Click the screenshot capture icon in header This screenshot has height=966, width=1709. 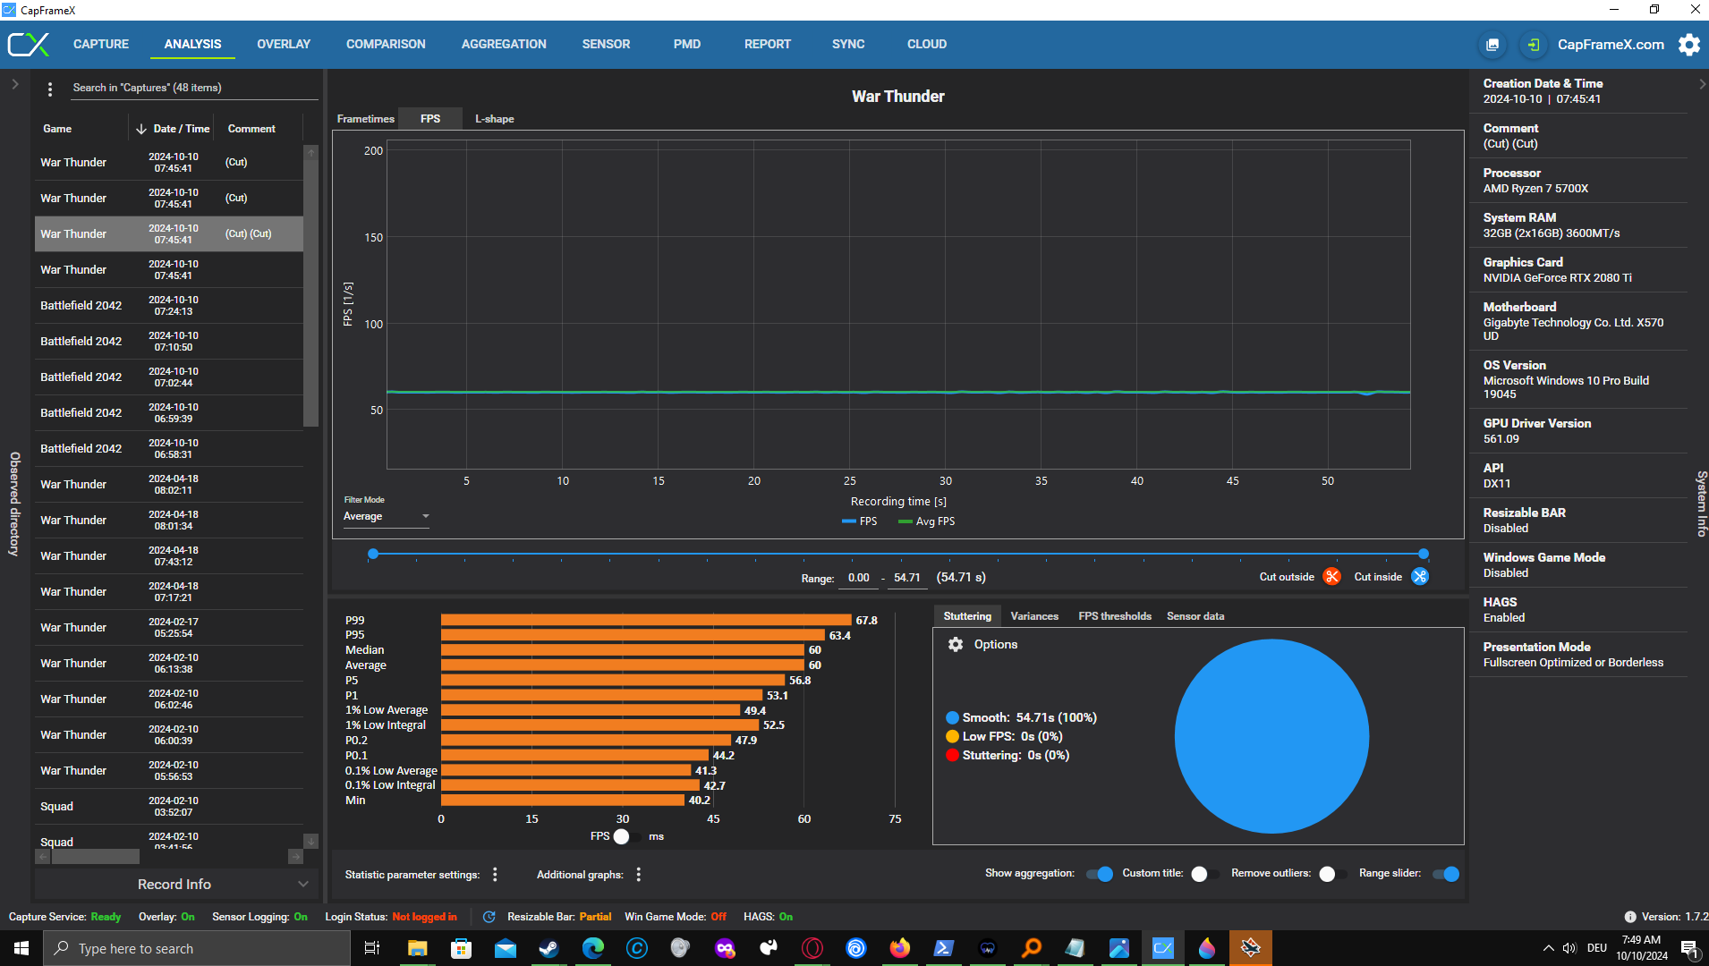point(1492,45)
